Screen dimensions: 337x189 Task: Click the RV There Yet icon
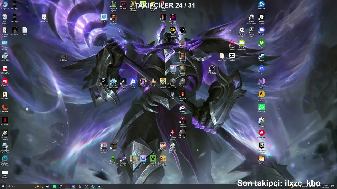163,147
